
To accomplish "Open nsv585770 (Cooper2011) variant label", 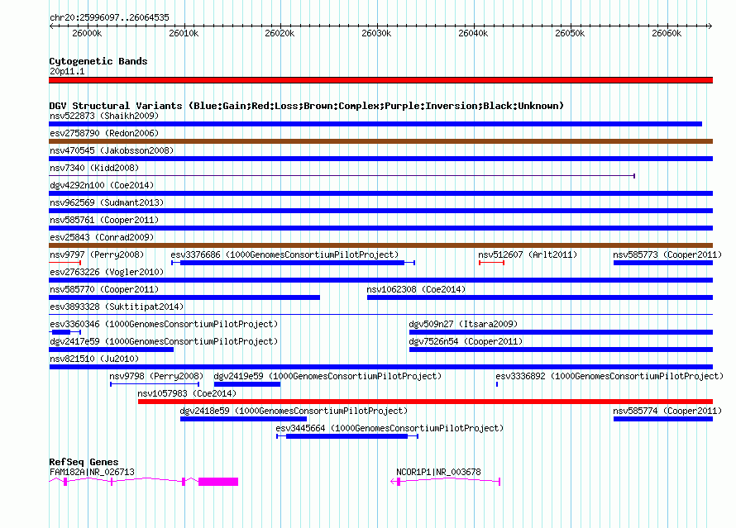I will tap(104, 289).
